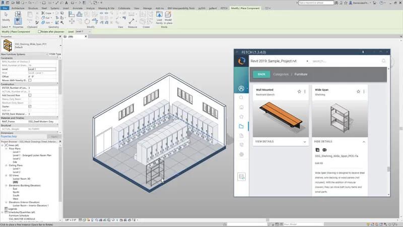
Task: Click the Load Family icon
Action: click(x=159, y=15)
